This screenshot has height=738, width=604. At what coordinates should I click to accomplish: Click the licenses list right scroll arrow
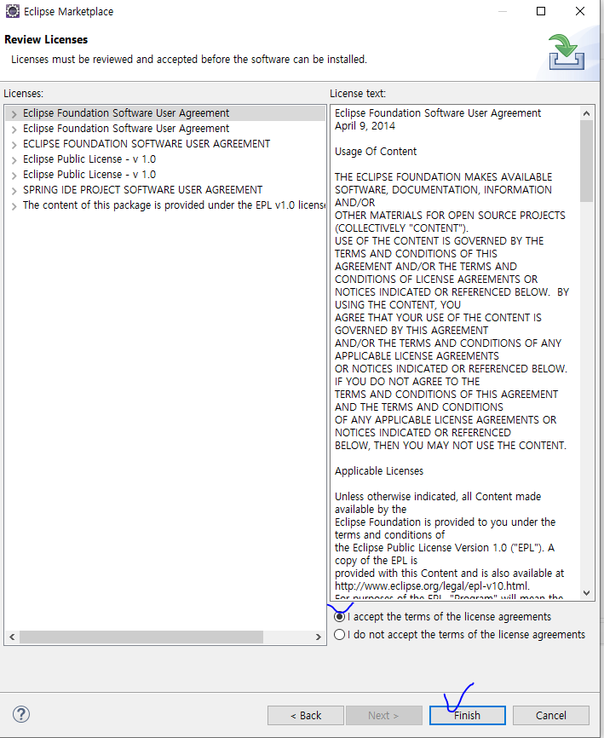319,637
